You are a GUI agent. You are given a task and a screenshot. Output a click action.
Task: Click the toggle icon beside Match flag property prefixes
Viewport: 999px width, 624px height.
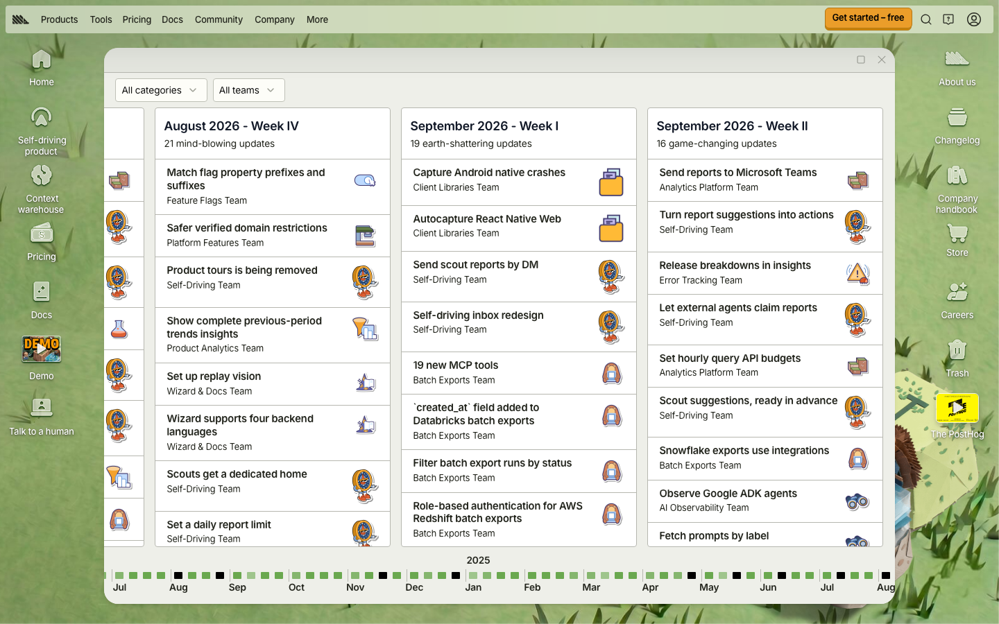365,180
